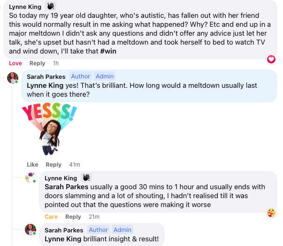
Task: Open the #win hashtag
Action: [108, 51]
